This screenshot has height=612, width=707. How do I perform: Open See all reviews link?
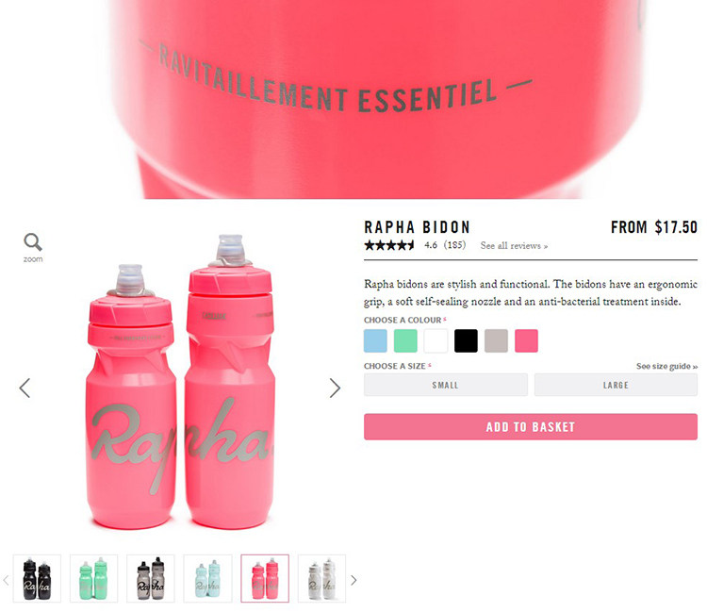(x=514, y=246)
